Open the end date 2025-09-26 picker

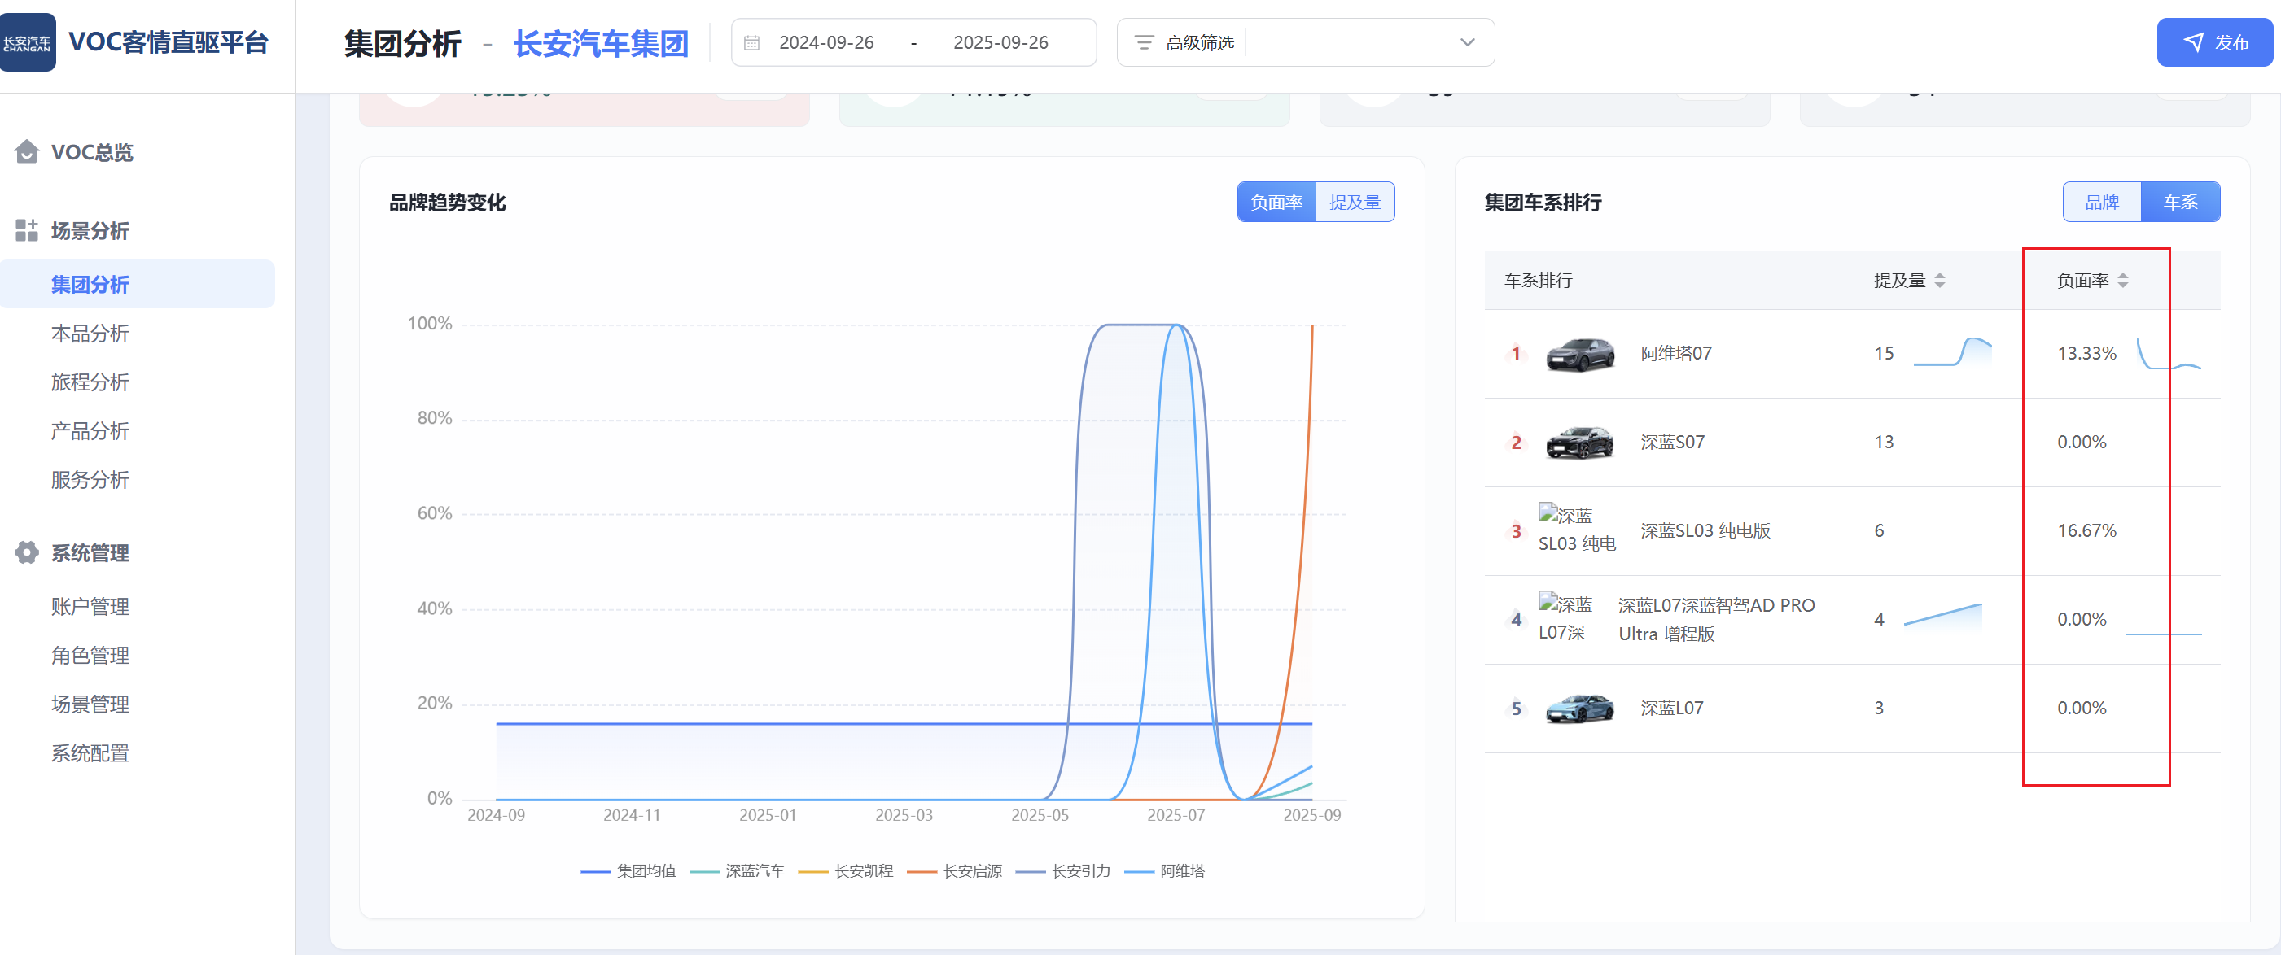tap(1000, 42)
